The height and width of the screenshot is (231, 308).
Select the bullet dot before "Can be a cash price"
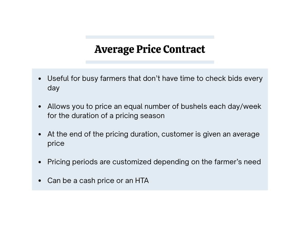pyautogui.click(x=40, y=181)
